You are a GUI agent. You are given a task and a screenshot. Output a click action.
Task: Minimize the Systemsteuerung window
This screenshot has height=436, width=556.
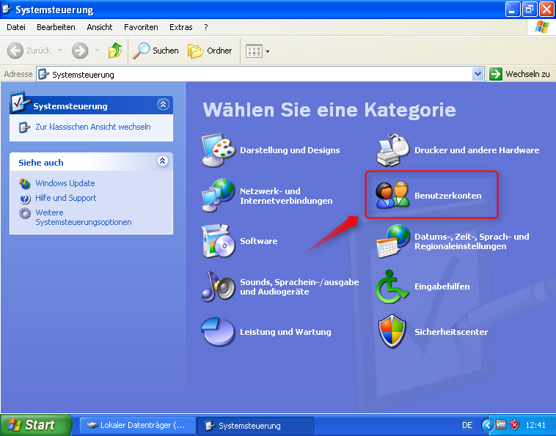pos(512,10)
